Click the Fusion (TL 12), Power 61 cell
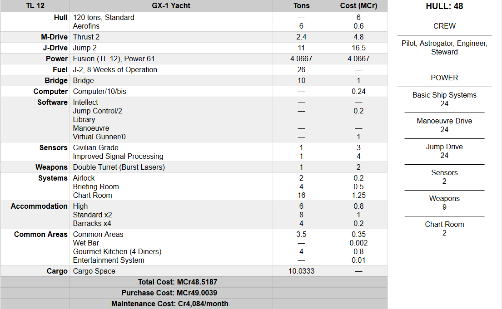 (x=114, y=59)
